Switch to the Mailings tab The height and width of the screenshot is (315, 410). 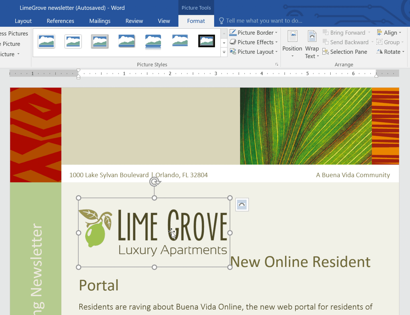(99, 20)
